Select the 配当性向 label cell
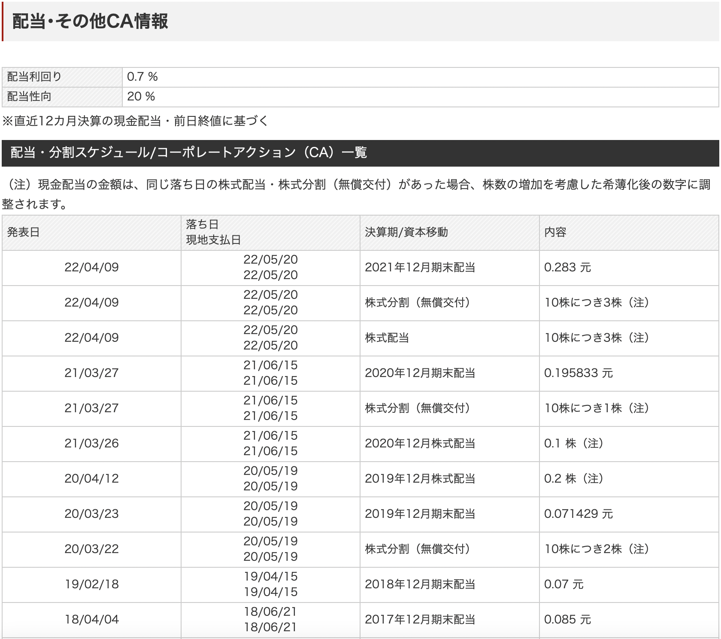Screen dimensions: 721x639 pyautogui.click(x=62, y=97)
